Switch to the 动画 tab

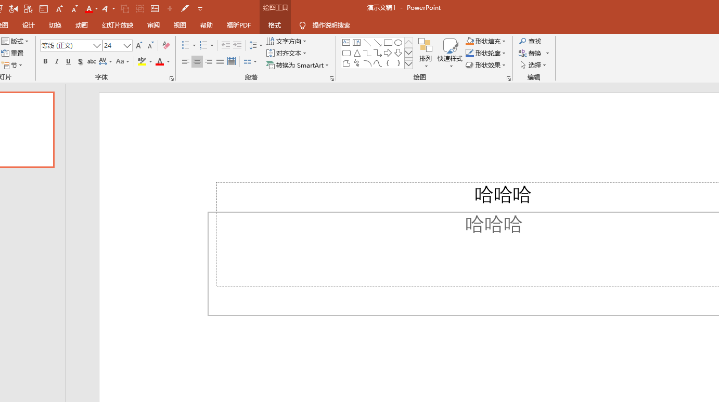82,25
